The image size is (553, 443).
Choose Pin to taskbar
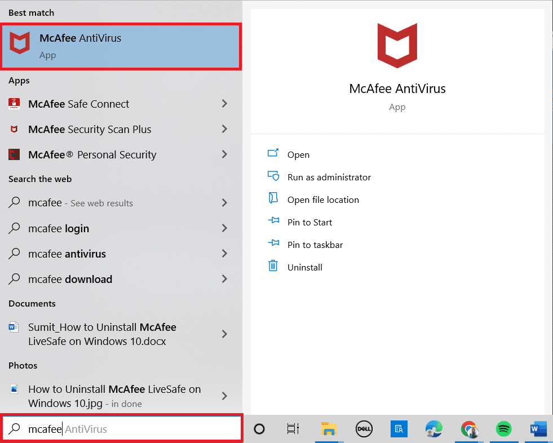315,245
